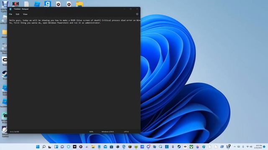Screen dimensions: 268x150
Task: Click the line starting 'So, first thing'
Action: [55, 23]
